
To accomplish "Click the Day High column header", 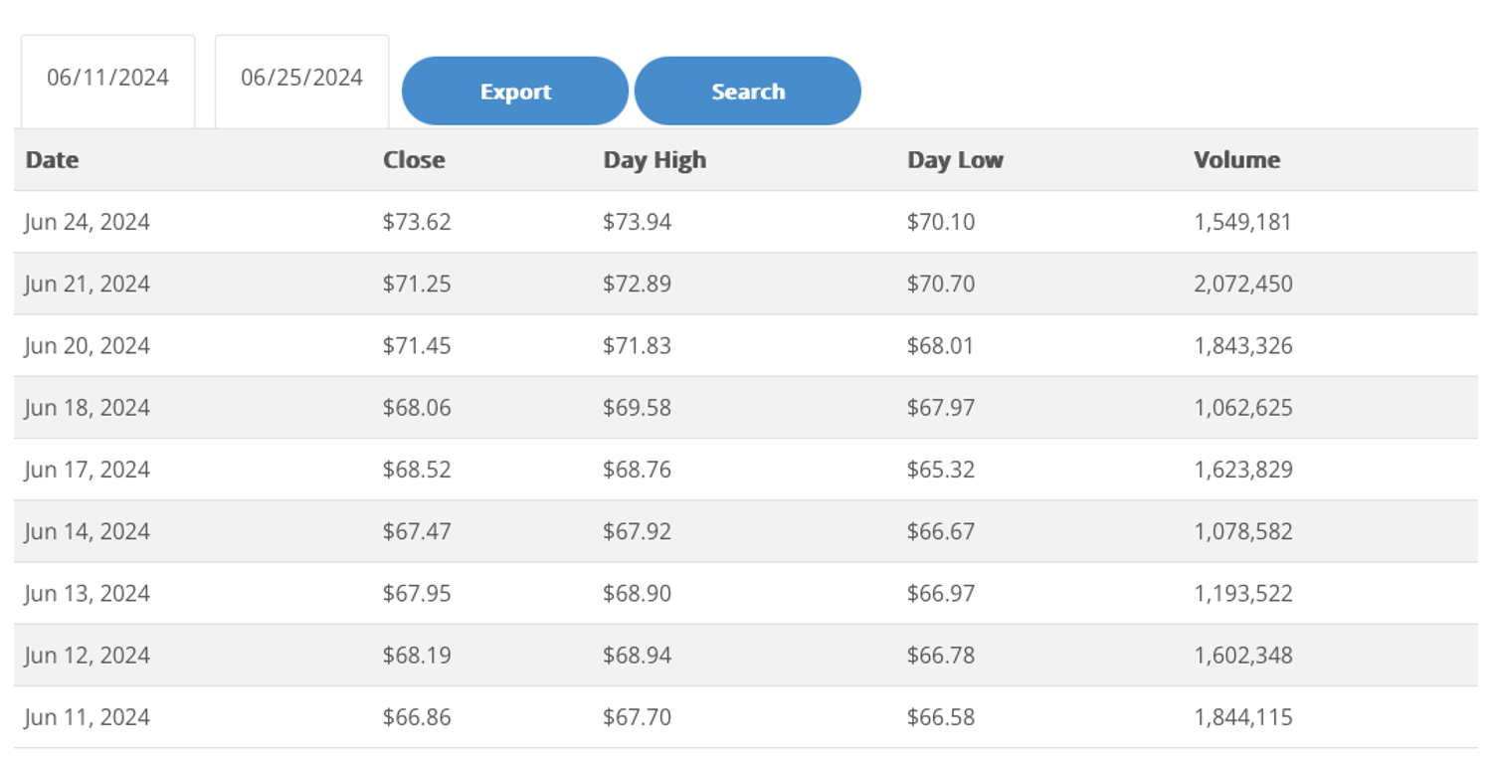I will (x=654, y=160).
